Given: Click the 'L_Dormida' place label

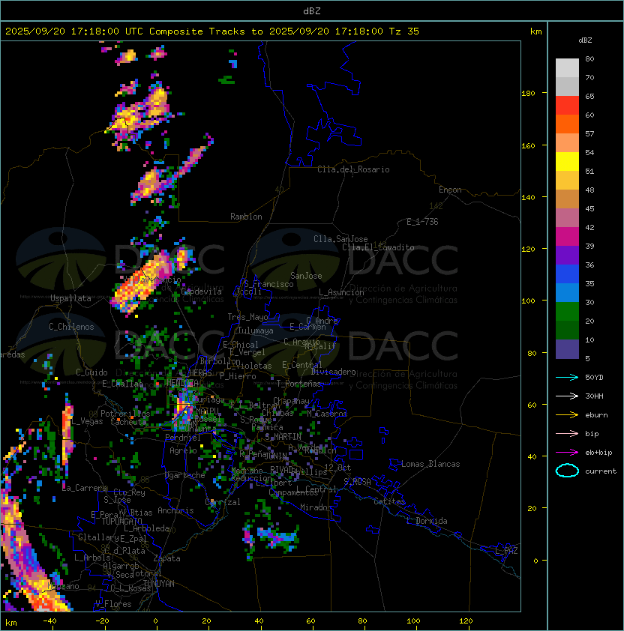Looking at the screenshot, I should 427,521.
